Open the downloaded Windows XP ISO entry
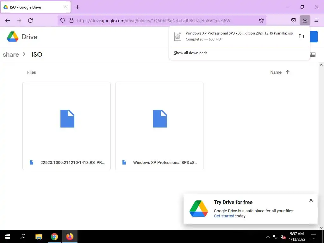This screenshot has height=243, width=324. click(x=234, y=36)
